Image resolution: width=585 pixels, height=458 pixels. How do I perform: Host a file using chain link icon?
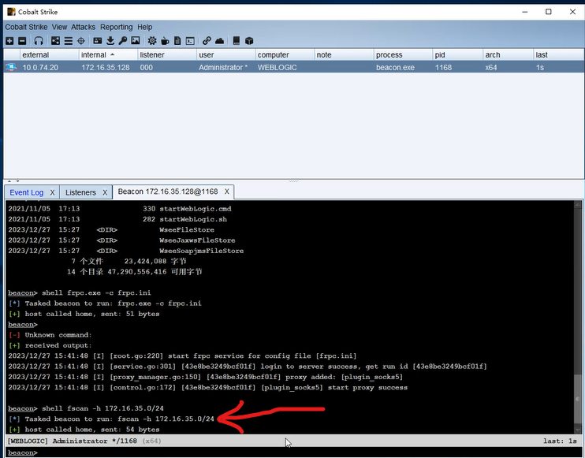207,41
